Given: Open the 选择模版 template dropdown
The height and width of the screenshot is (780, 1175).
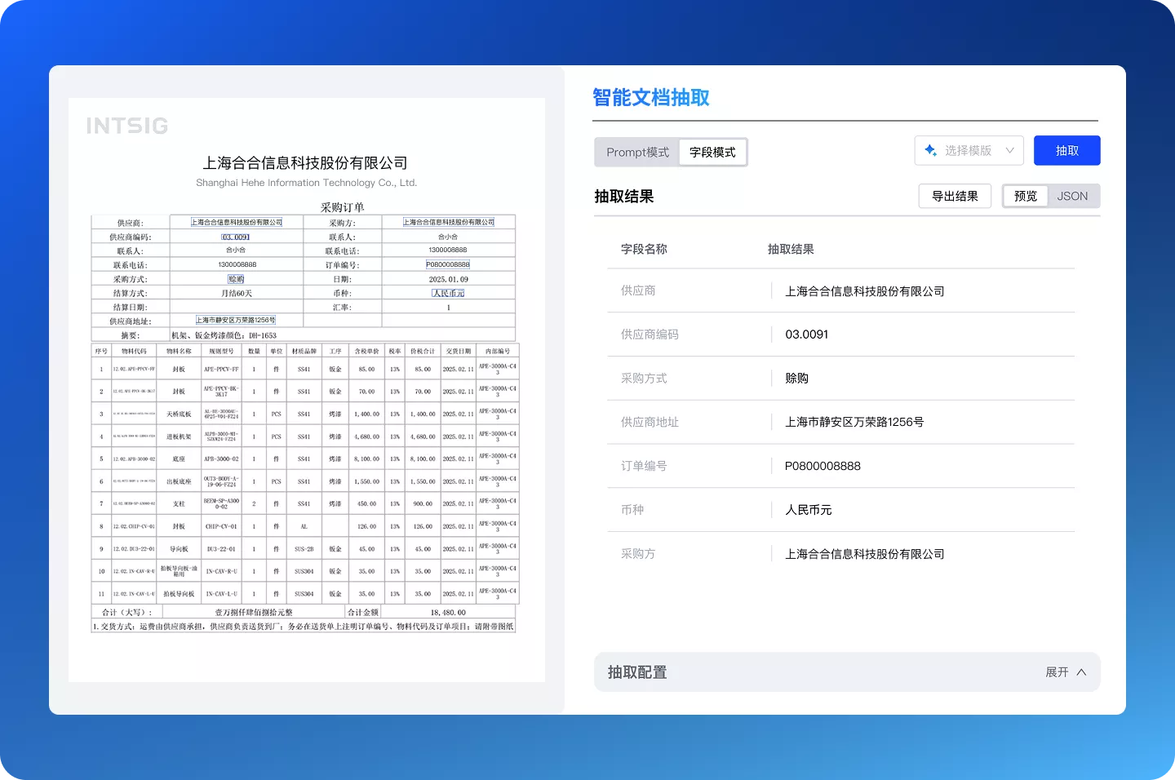Looking at the screenshot, I should [x=969, y=150].
